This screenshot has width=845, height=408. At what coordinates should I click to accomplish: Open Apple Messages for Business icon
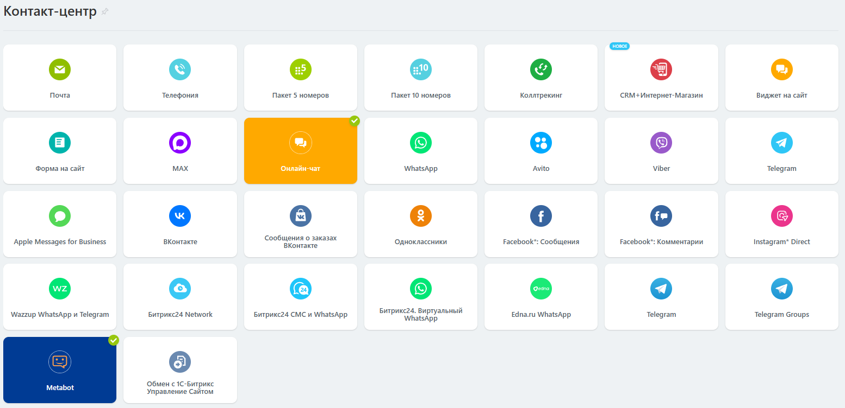[x=60, y=216]
